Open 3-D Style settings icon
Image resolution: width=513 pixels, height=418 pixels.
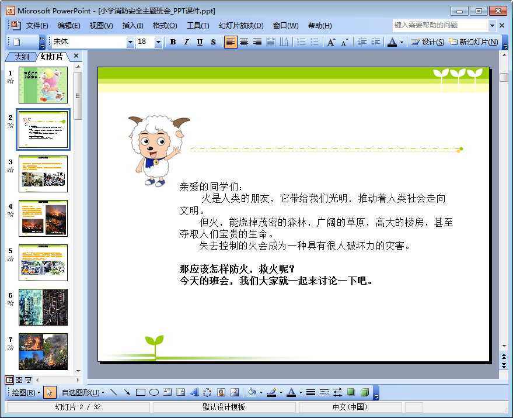pyautogui.click(x=364, y=392)
